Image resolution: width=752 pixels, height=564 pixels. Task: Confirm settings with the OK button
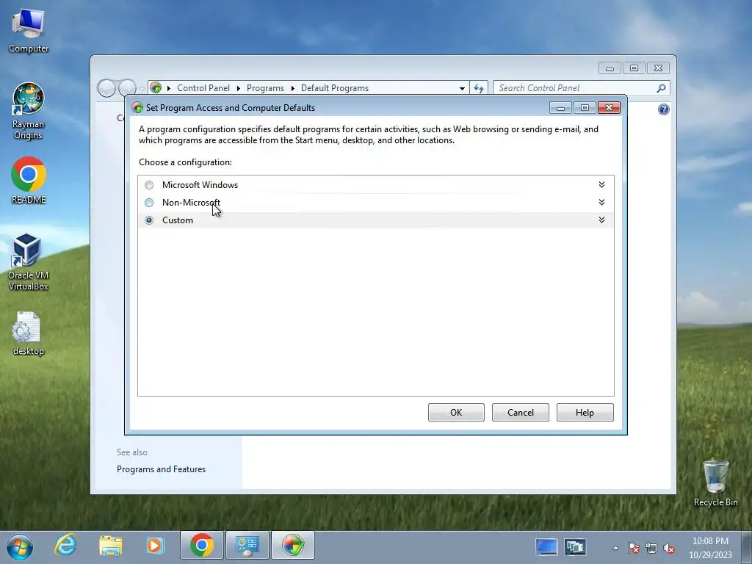[456, 413]
